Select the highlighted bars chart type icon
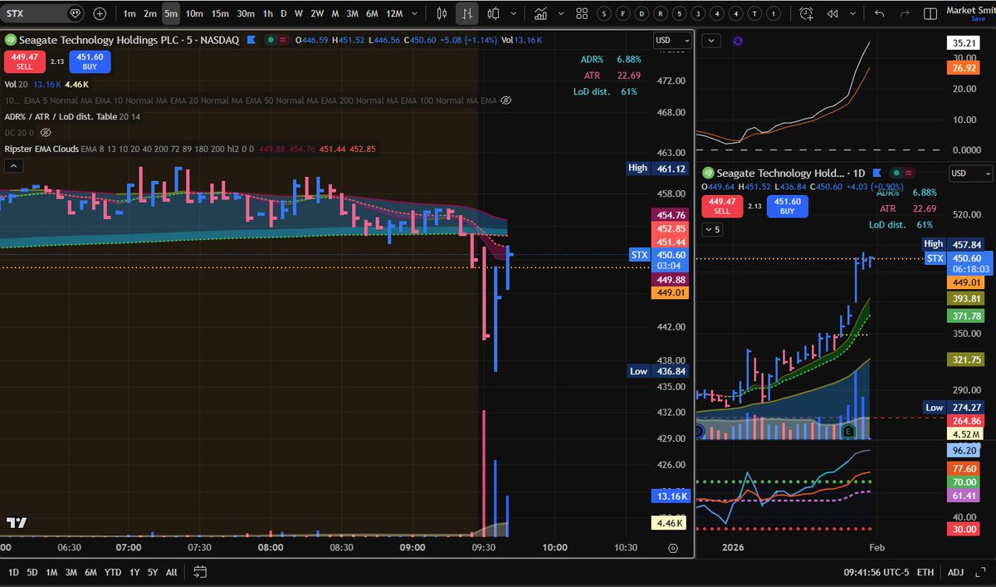 (467, 13)
